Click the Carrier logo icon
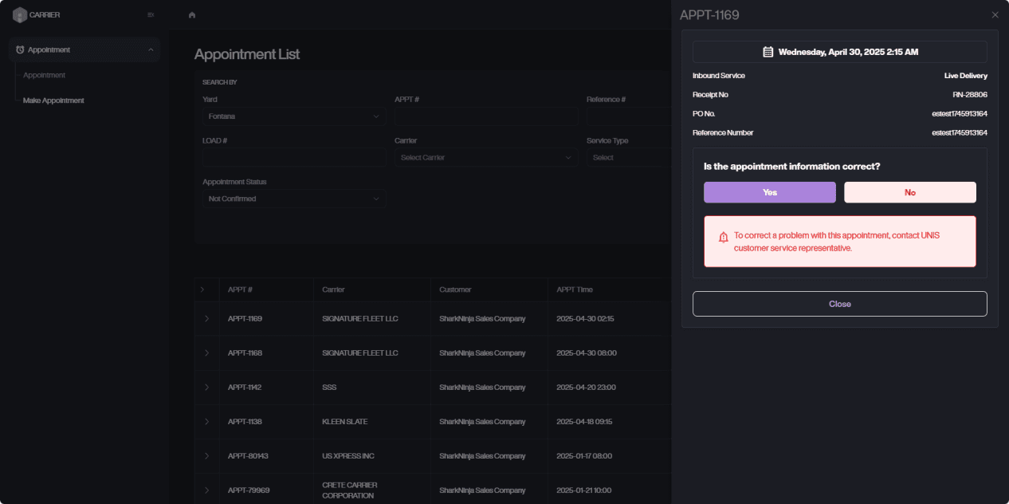 coord(20,14)
